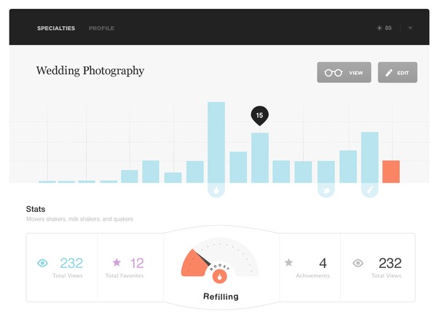Image resolution: width=437 pixels, height=335 pixels.
Task: Click the gray eye icon near 232
Action: click(358, 264)
